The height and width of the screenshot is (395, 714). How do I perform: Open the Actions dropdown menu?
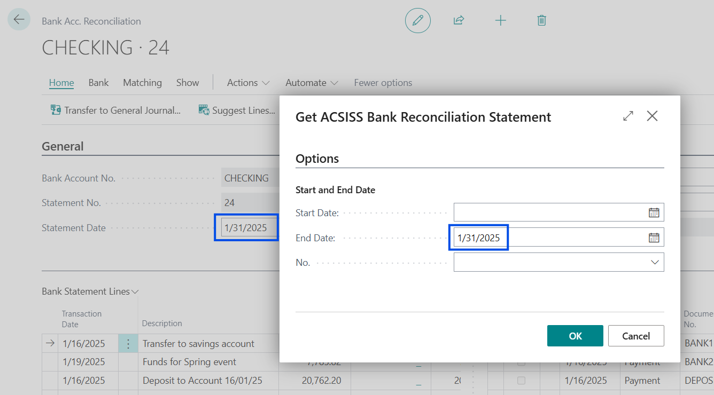tap(248, 83)
